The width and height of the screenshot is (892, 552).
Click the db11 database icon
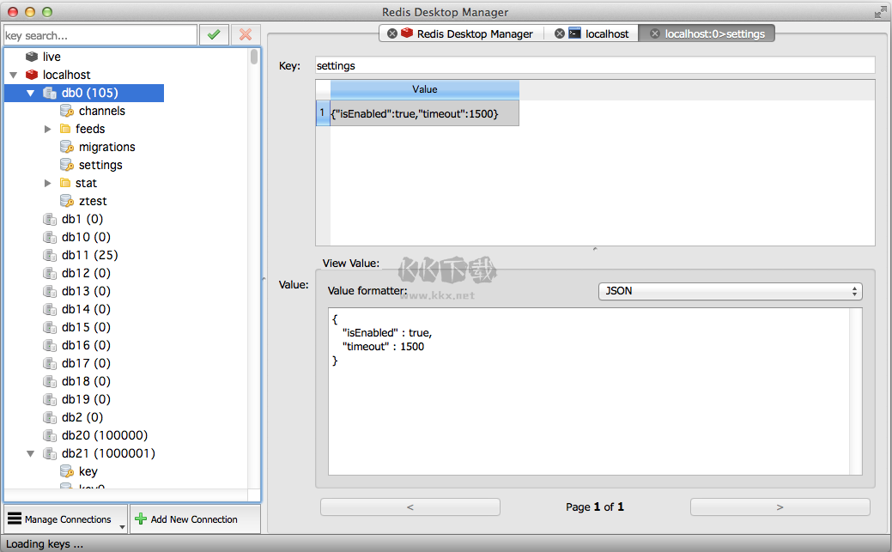[50, 255]
